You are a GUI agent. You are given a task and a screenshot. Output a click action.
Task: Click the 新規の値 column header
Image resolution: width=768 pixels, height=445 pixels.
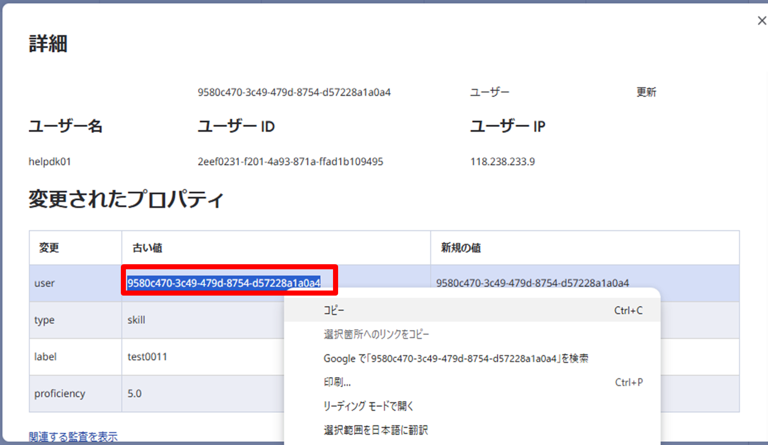460,248
